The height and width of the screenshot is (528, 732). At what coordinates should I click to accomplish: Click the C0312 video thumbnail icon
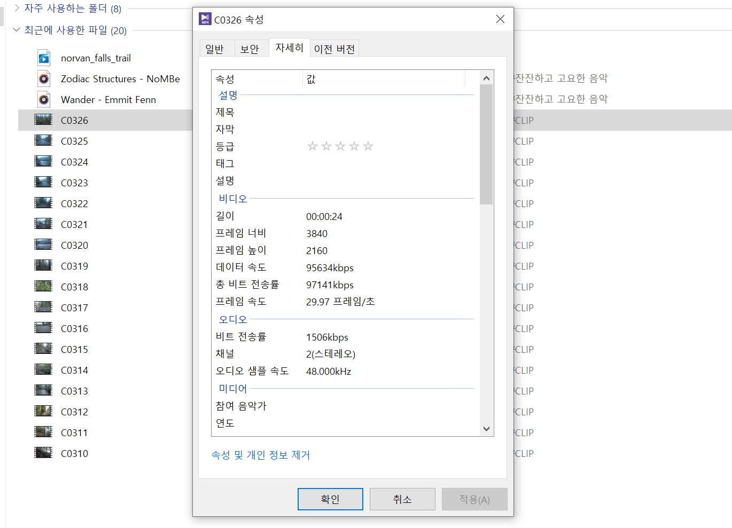click(43, 412)
